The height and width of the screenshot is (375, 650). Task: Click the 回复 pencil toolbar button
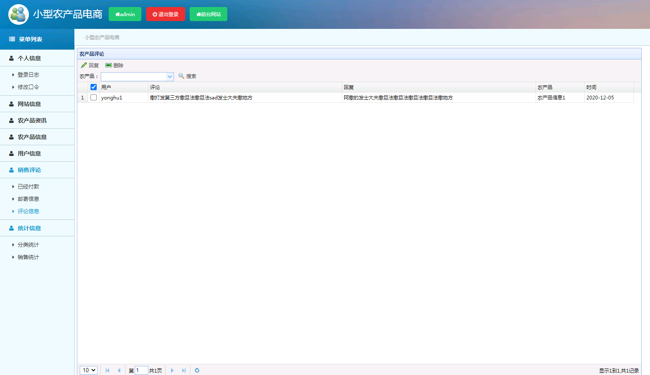pos(90,65)
